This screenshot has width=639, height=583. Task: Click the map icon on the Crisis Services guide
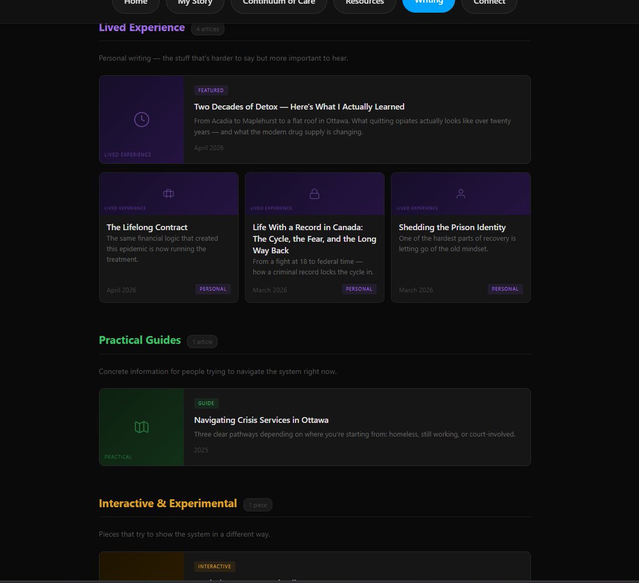(142, 427)
